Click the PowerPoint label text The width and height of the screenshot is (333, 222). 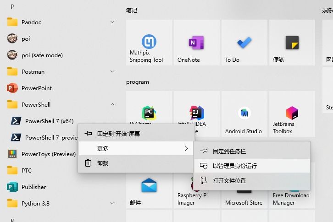[37, 88]
